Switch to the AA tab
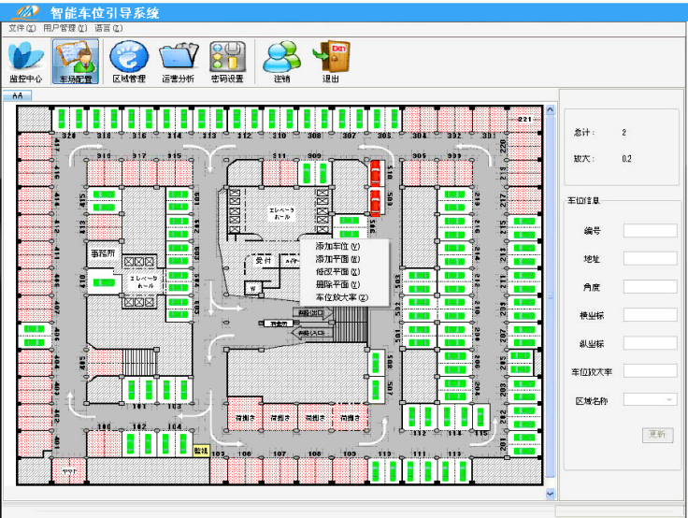688x518 pixels. point(18,96)
